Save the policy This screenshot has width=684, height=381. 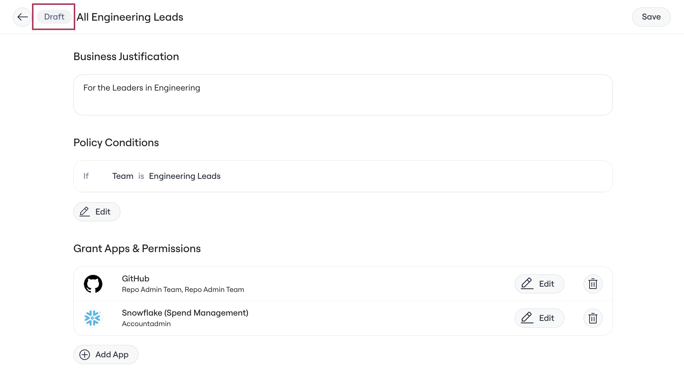651,17
